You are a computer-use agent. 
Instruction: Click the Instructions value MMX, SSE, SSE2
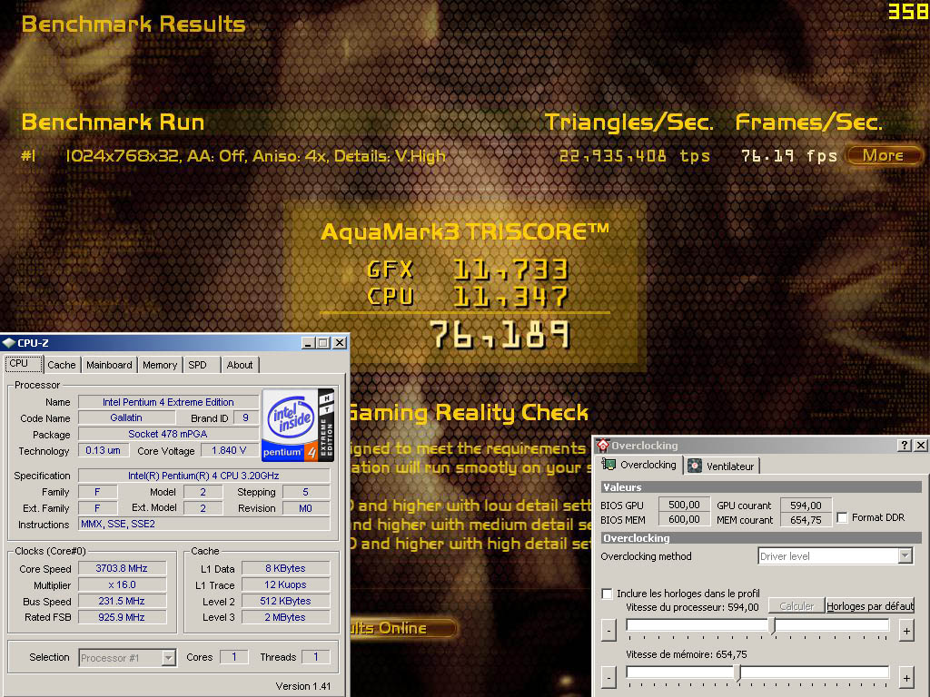204,524
